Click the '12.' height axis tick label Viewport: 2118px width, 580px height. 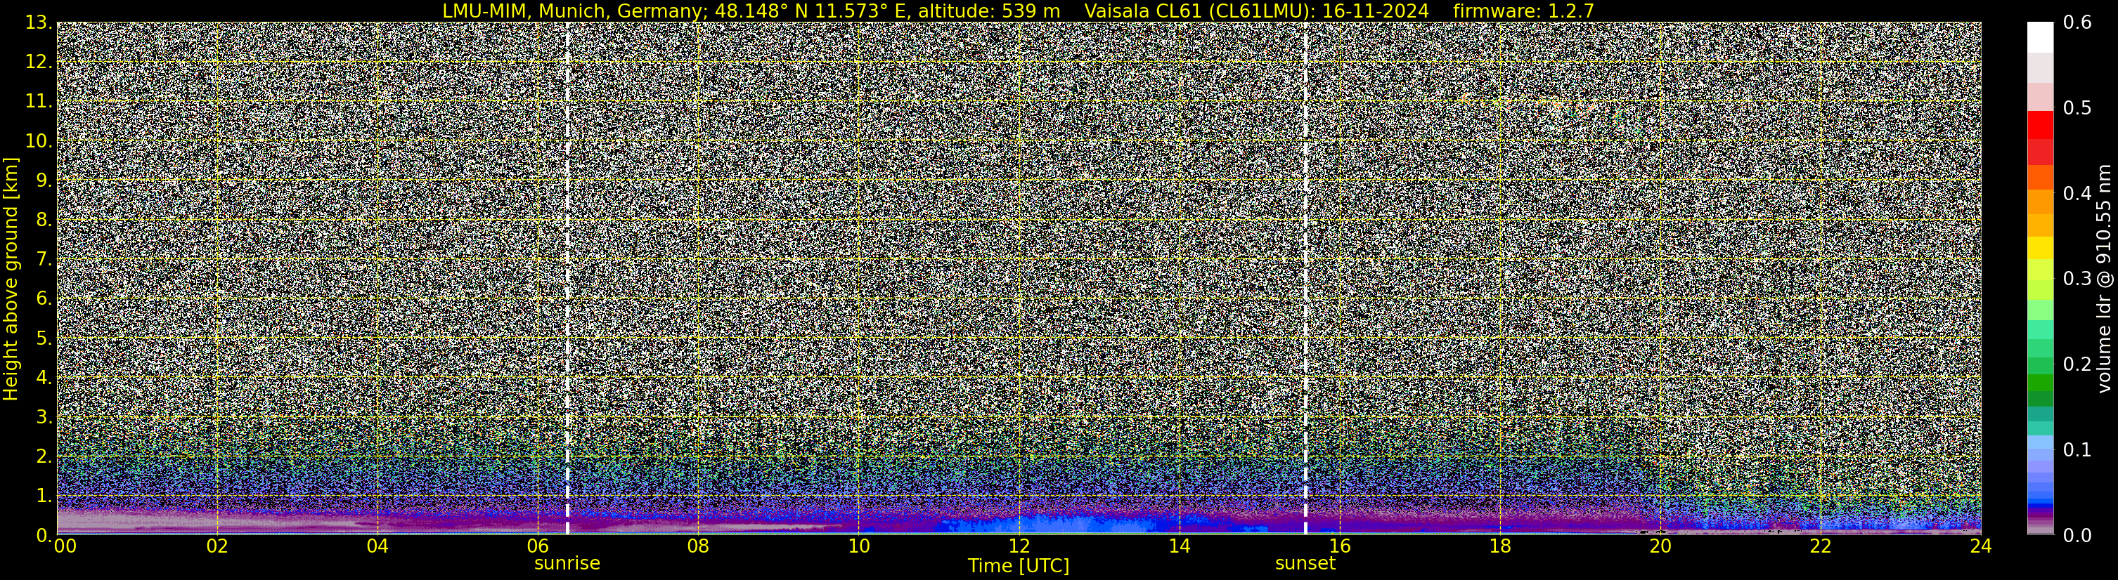point(39,62)
